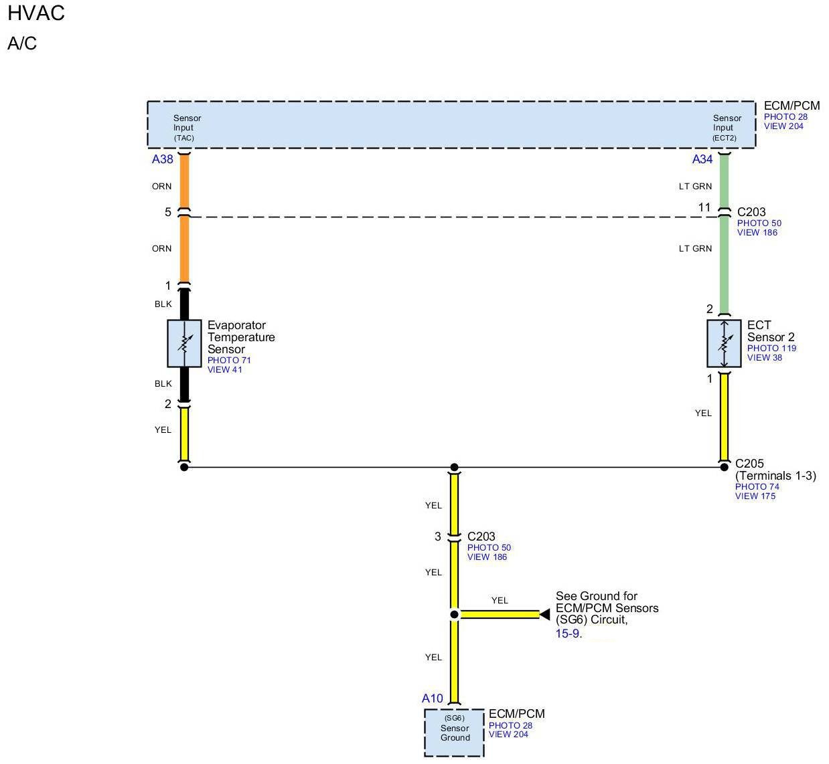829x764 pixels.
Task: Click the black arrowhead pointing to SG6 branch
Action: 544,614
